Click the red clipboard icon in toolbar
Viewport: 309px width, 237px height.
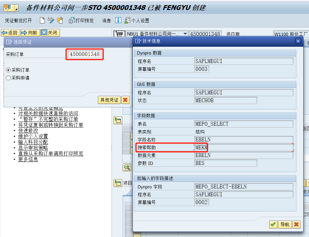60,21
